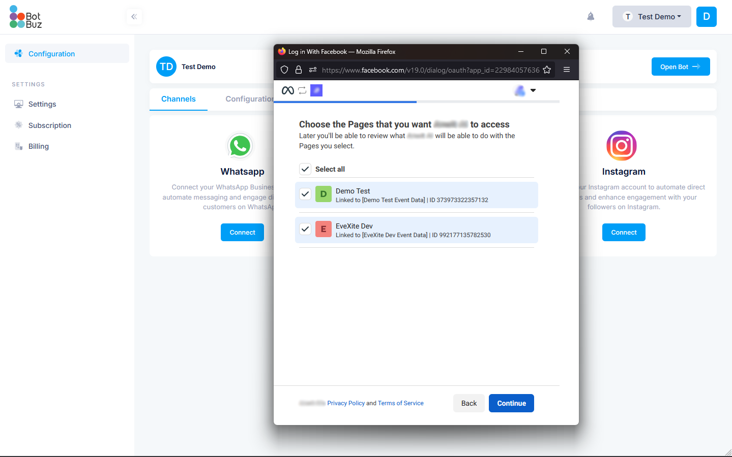Click the padlock site security icon
This screenshot has height=457, width=732.
[299, 70]
